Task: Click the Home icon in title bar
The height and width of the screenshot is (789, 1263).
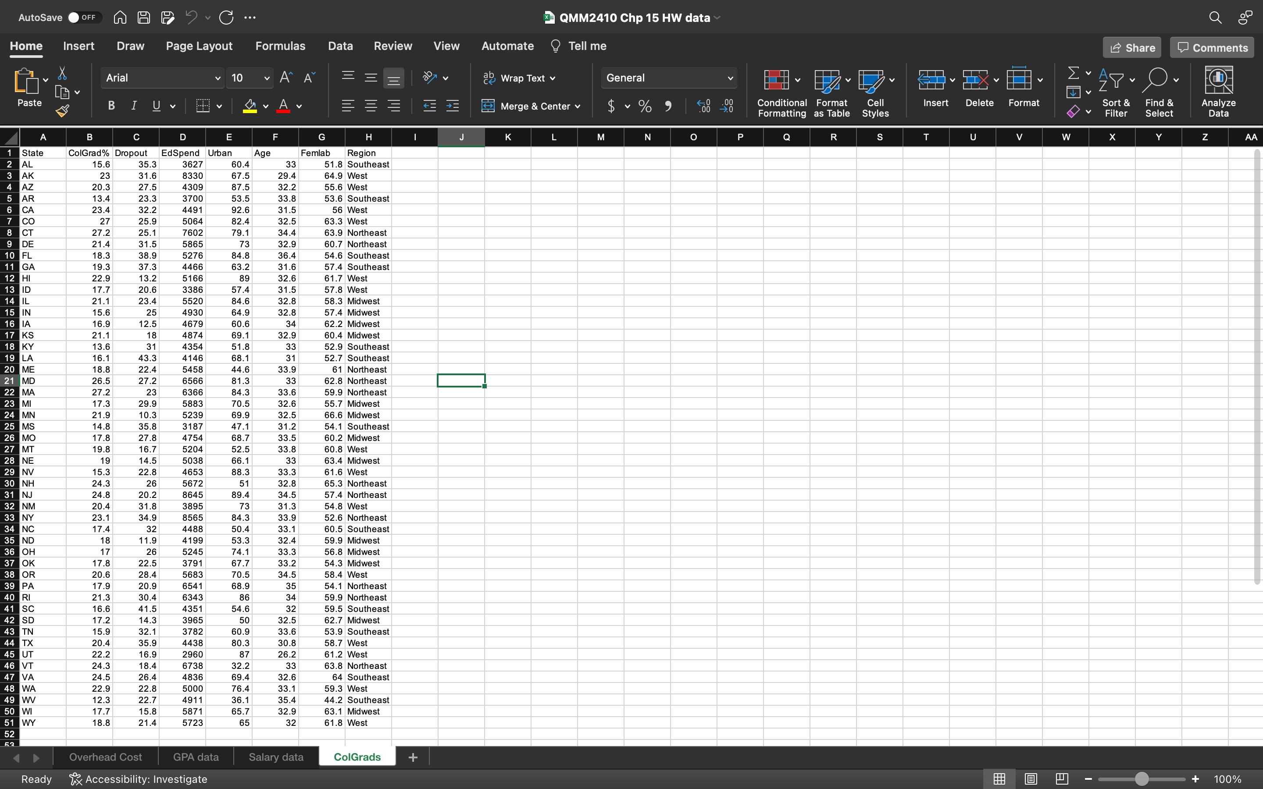Action: pos(120,17)
